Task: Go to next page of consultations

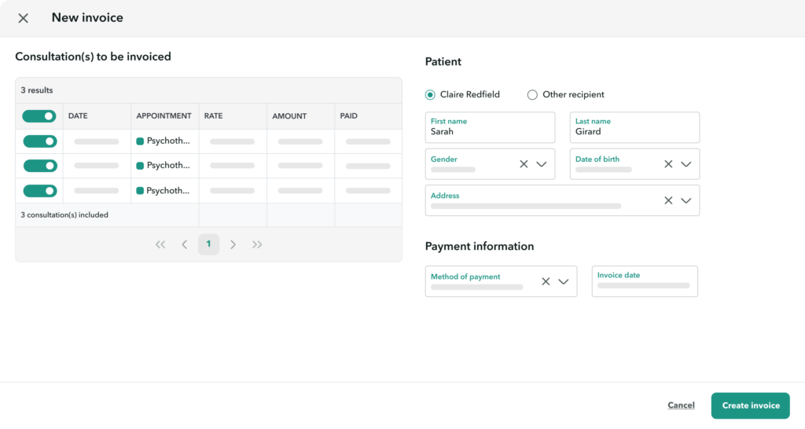Action: click(x=233, y=244)
